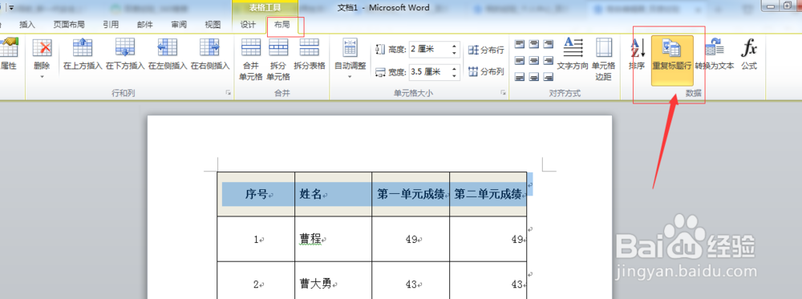Align bottom left in cell
This screenshot has height=299, width=802.
(520, 77)
